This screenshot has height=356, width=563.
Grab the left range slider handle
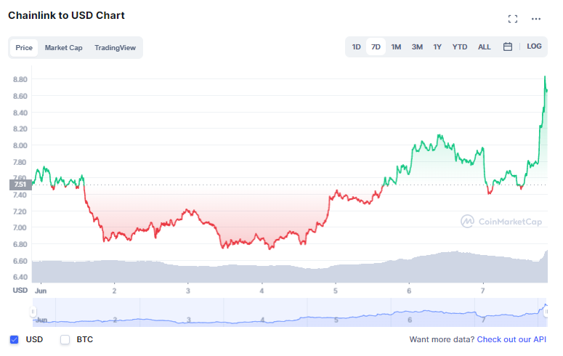pyautogui.click(x=33, y=312)
